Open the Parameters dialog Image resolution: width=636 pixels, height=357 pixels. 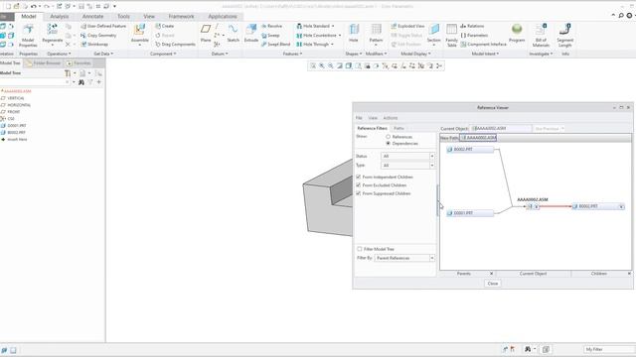(474, 36)
